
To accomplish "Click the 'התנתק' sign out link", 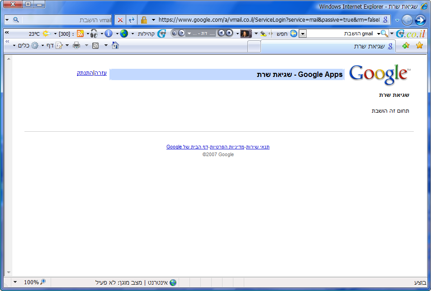I will point(85,73).
